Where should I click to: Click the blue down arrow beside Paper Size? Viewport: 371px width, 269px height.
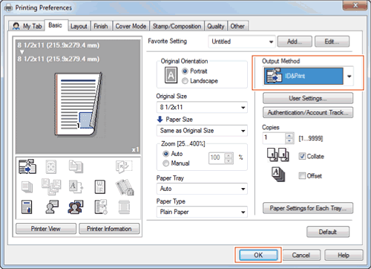(x=160, y=120)
